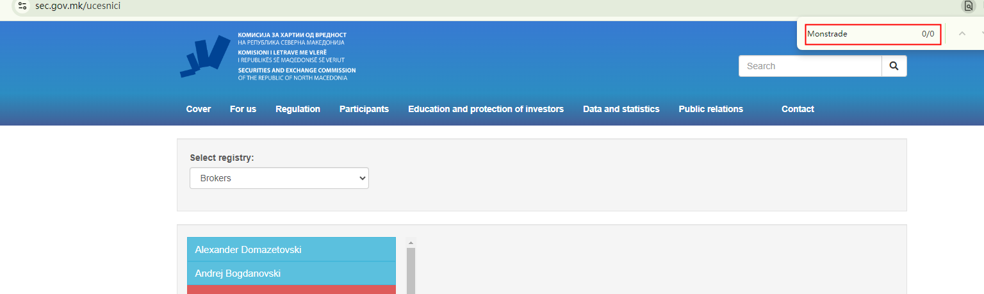Go to the Contact page
This screenshot has width=984, height=294.
798,109
